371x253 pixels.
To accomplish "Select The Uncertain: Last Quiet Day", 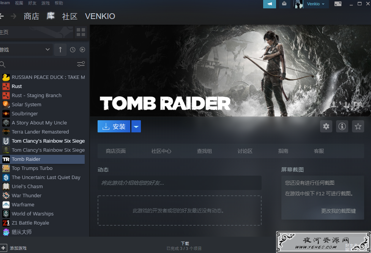I will tap(43, 178).
